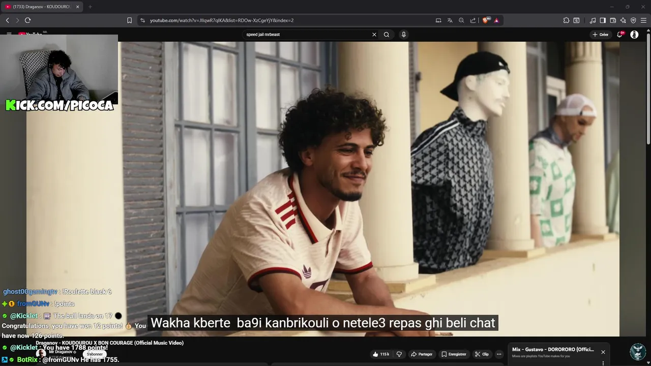The image size is (651, 366).
Task: Open more actions three-dot menu under video
Action: (x=499, y=354)
